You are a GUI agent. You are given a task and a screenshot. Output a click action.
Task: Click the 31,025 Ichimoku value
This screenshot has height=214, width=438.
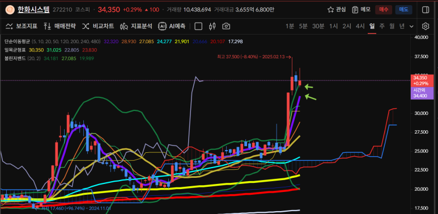54,50
